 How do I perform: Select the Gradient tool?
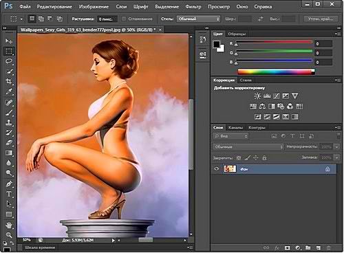[9, 153]
